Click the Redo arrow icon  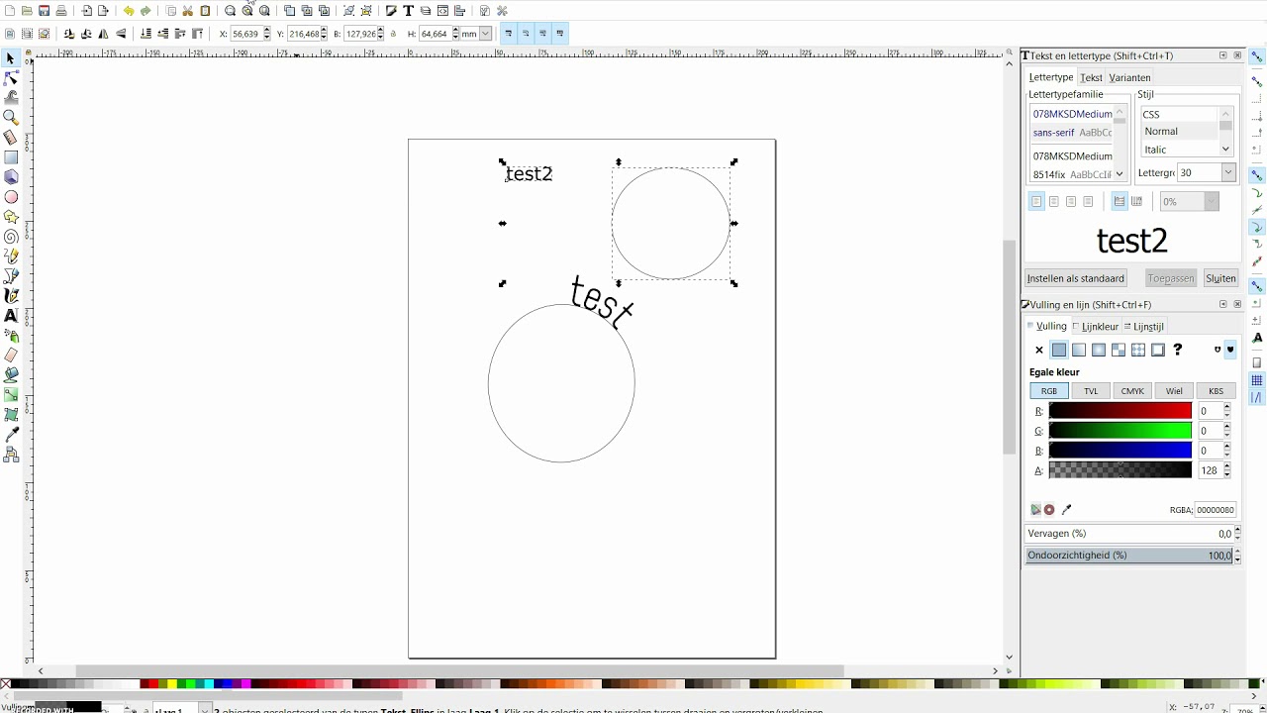[146, 11]
